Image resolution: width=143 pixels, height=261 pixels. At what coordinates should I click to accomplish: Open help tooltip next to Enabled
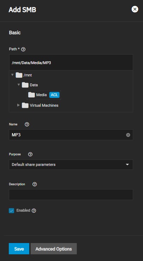coord(34,211)
